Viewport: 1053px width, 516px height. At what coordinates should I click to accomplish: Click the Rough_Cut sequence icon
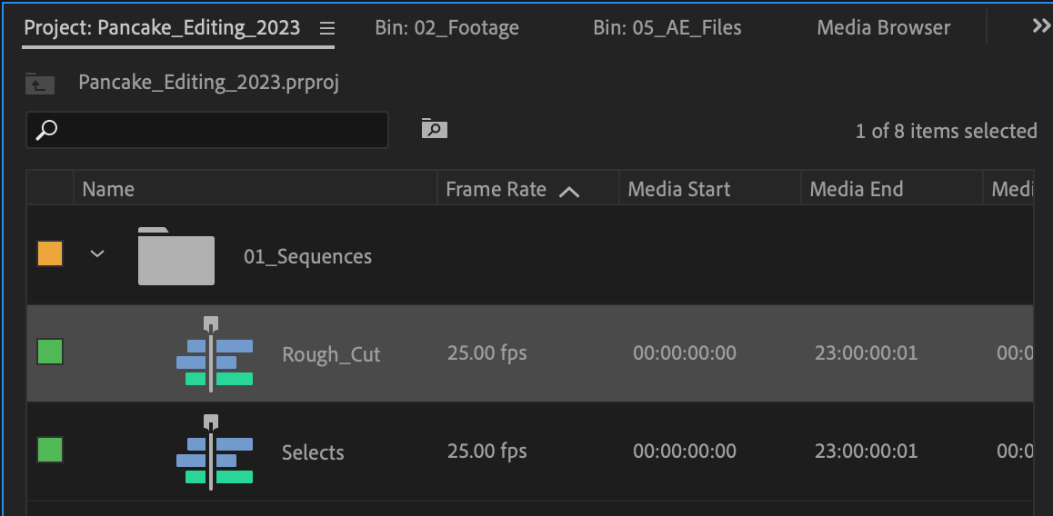point(215,353)
